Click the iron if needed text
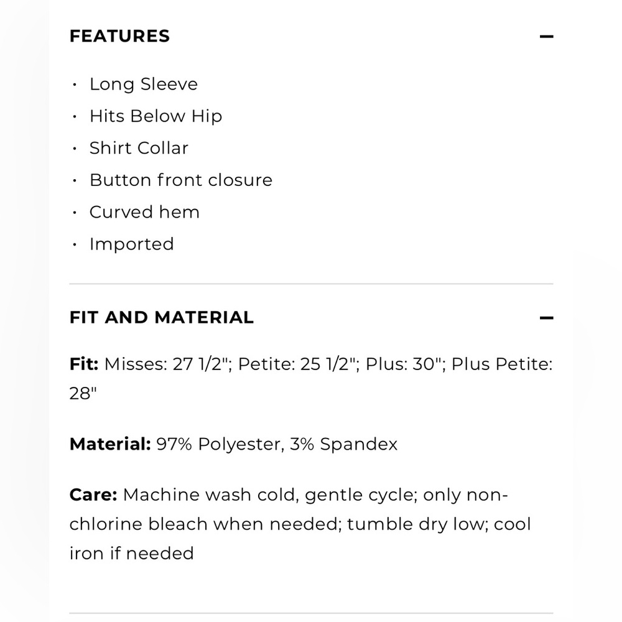Viewport: 622px width, 622px height. coord(132,554)
